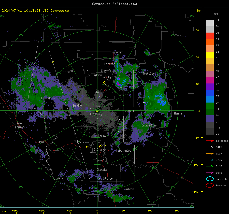The height and width of the screenshot is (214, 229).
Task: Select the light gray 80–70 dBZ swatch
Action: [210, 23]
